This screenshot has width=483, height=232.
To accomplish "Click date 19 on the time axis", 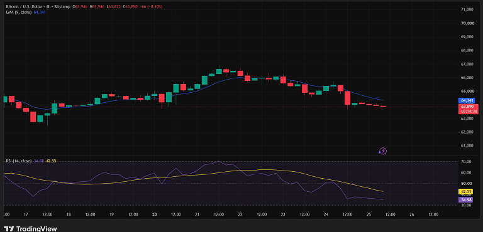I will click(x=111, y=214).
